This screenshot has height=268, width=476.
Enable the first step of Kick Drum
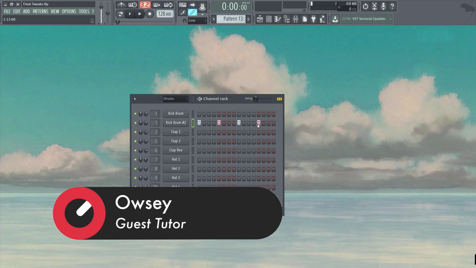tap(199, 114)
